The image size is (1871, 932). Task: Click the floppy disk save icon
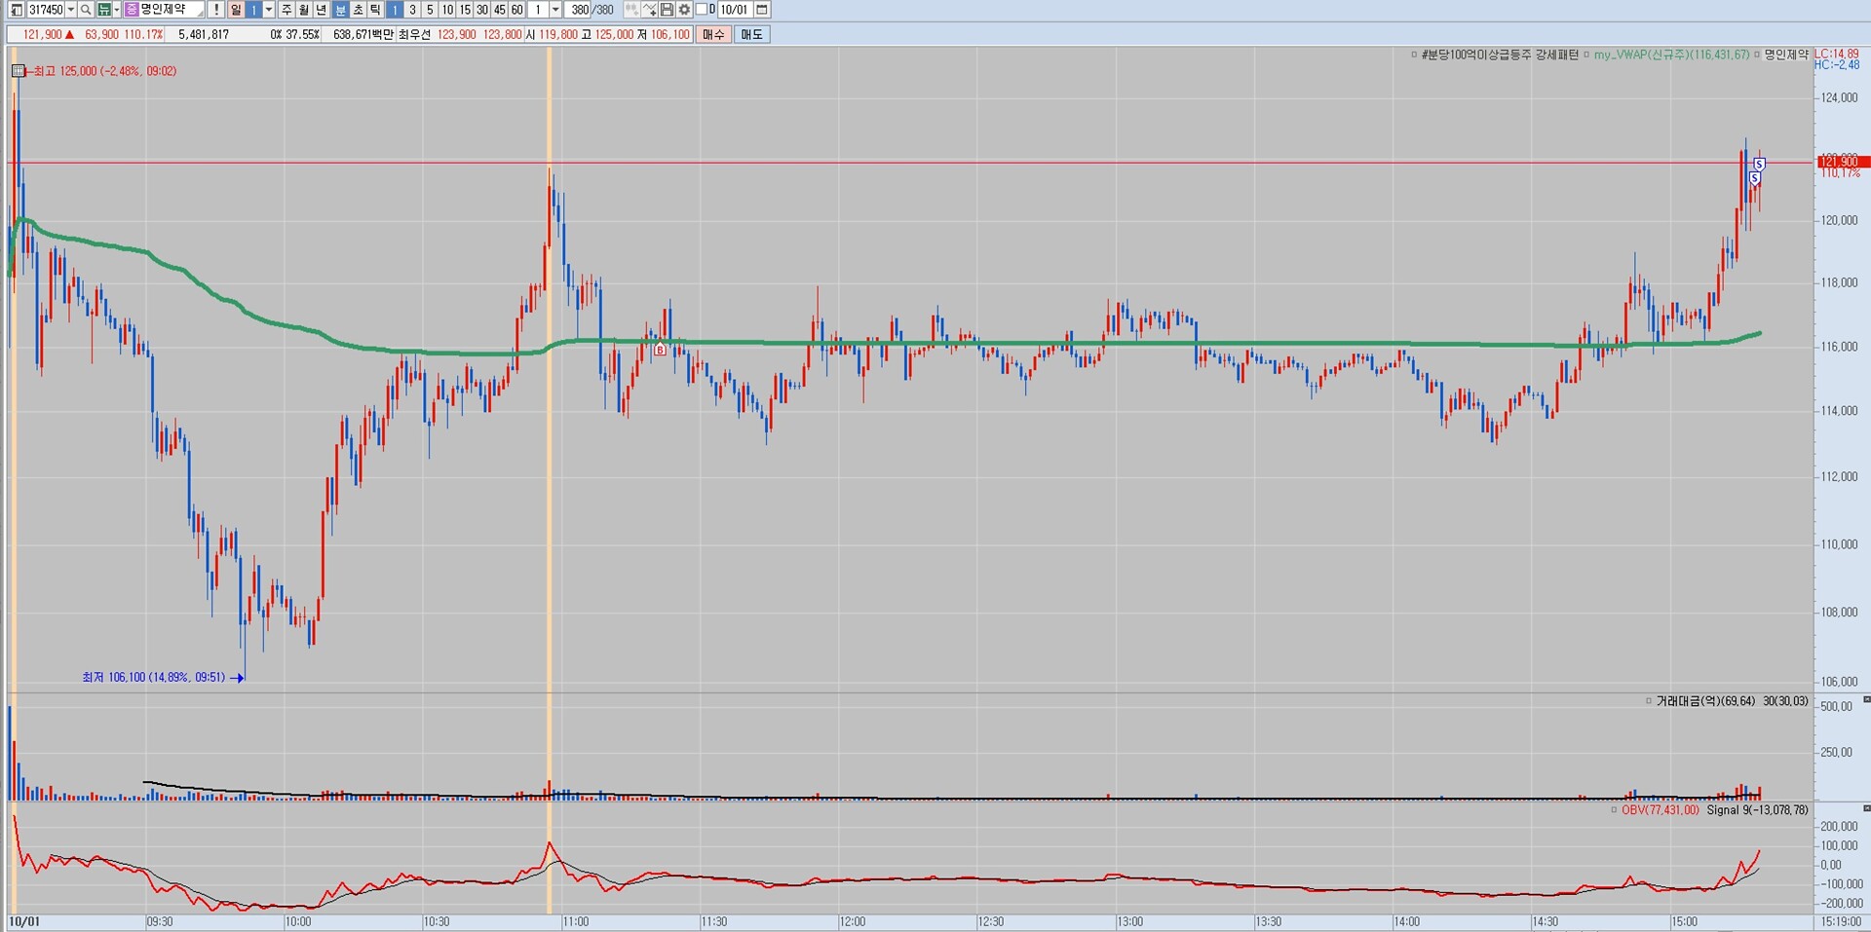click(667, 10)
